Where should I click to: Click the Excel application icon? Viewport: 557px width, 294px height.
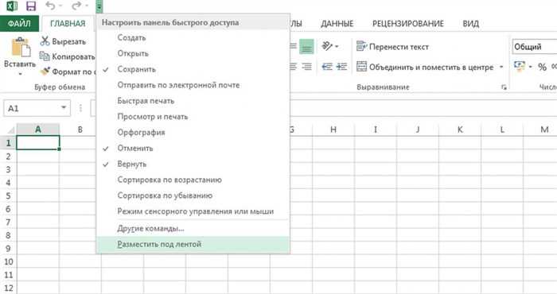(11, 6)
